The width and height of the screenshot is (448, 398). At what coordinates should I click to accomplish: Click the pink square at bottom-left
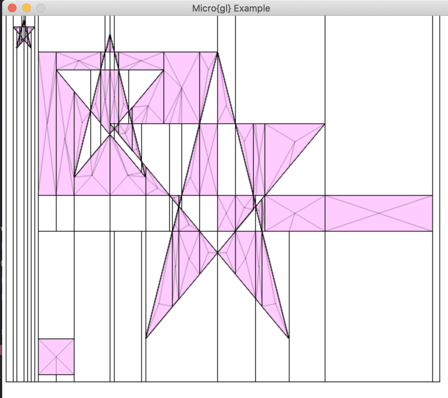(x=56, y=357)
